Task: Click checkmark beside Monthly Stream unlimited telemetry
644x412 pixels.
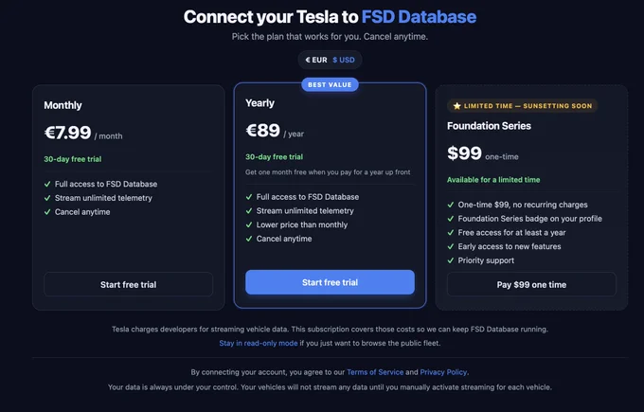Action: tap(47, 198)
